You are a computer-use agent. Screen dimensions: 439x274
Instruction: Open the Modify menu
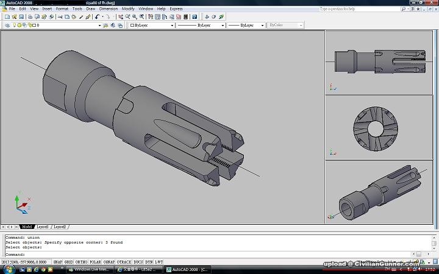click(128, 9)
